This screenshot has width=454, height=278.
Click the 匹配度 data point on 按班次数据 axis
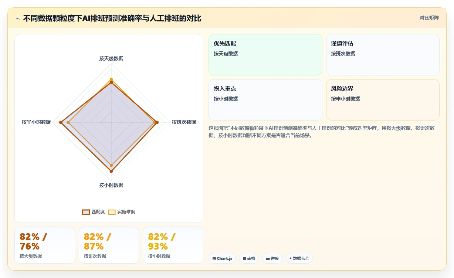pos(157,122)
